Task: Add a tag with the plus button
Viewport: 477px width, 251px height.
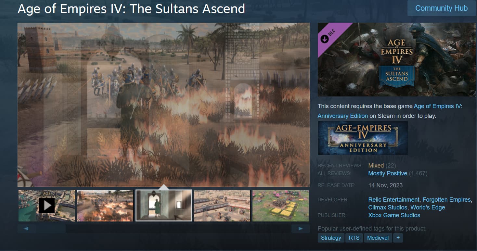Action: click(398, 238)
